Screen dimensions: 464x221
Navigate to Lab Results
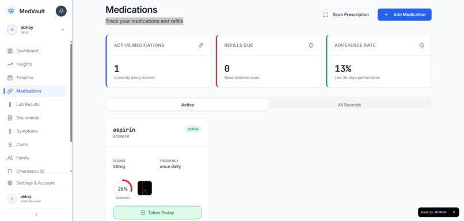(35, 104)
